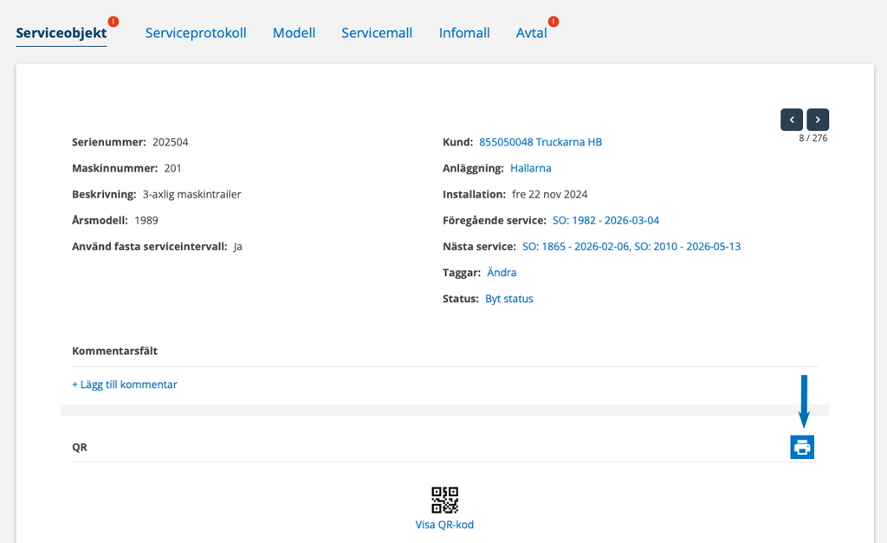
Task: Open the Modell tab
Action: pyautogui.click(x=294, y=33)
